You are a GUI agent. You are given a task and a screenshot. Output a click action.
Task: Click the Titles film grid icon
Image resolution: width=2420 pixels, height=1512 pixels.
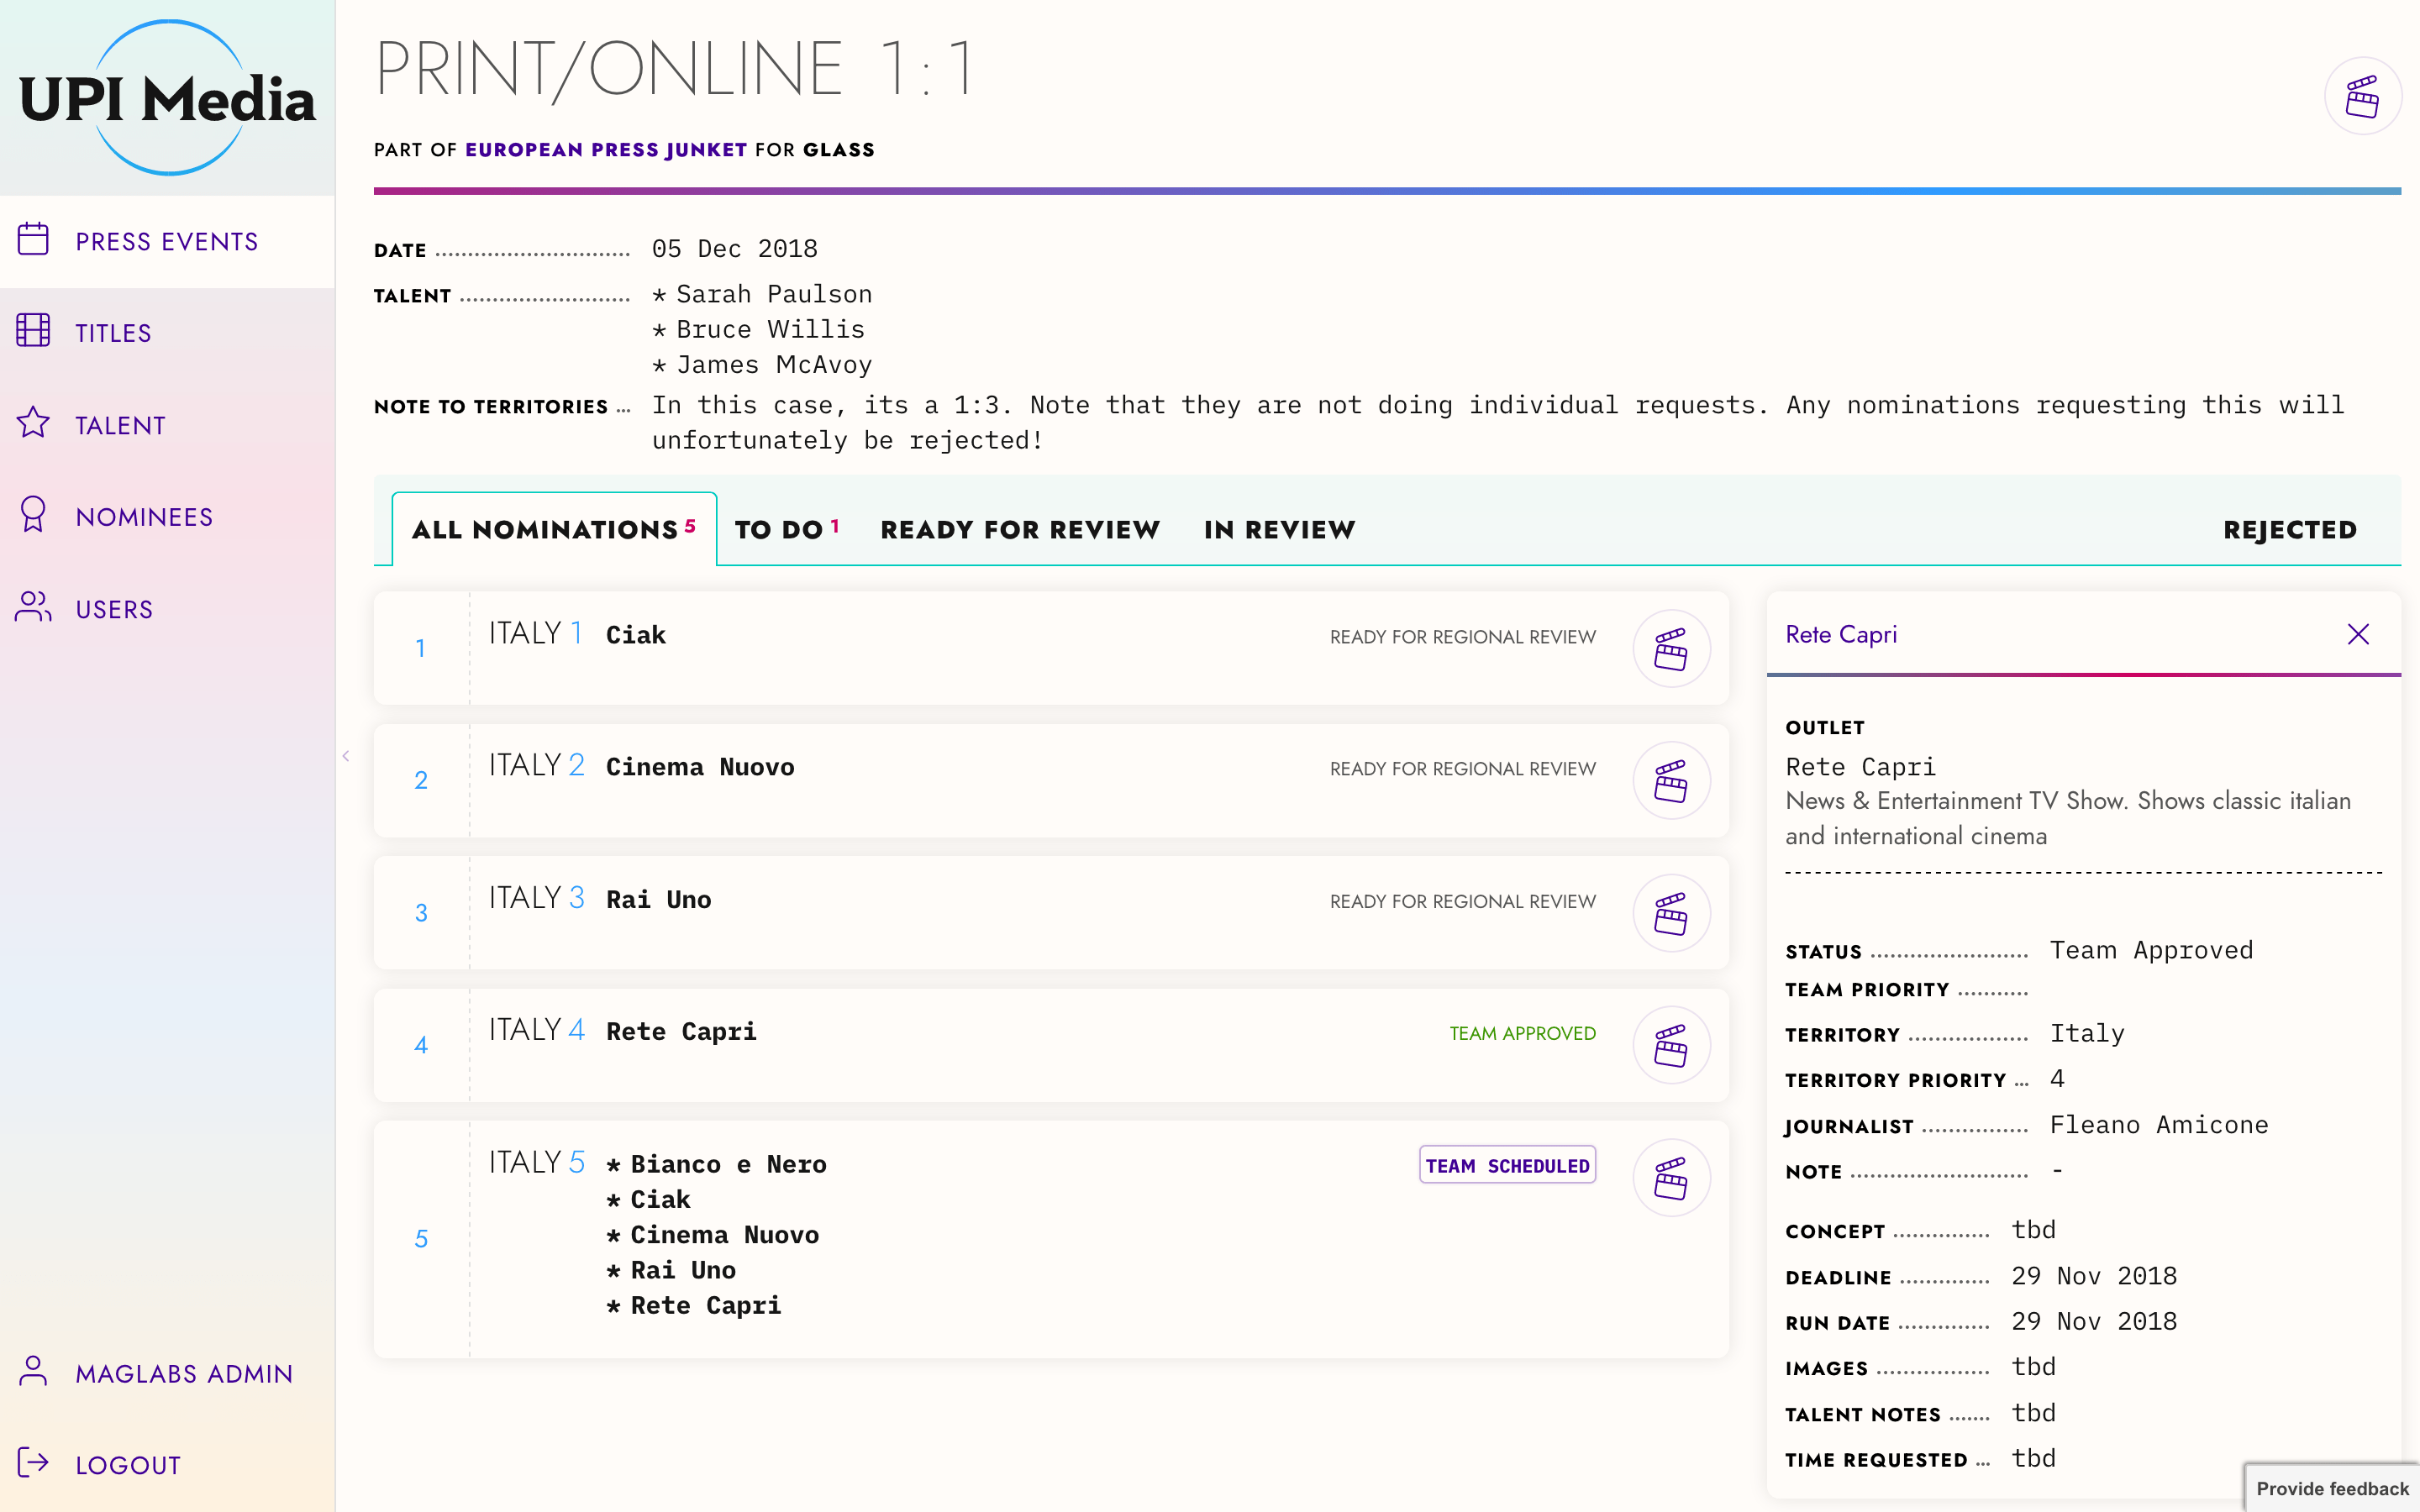(x=33, y=331)
